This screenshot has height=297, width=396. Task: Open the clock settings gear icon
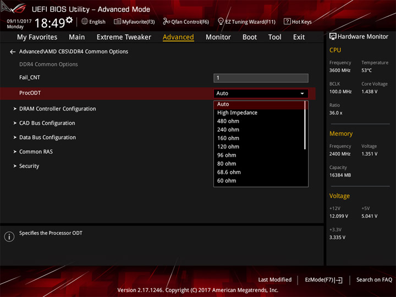[x=69, y=20]
